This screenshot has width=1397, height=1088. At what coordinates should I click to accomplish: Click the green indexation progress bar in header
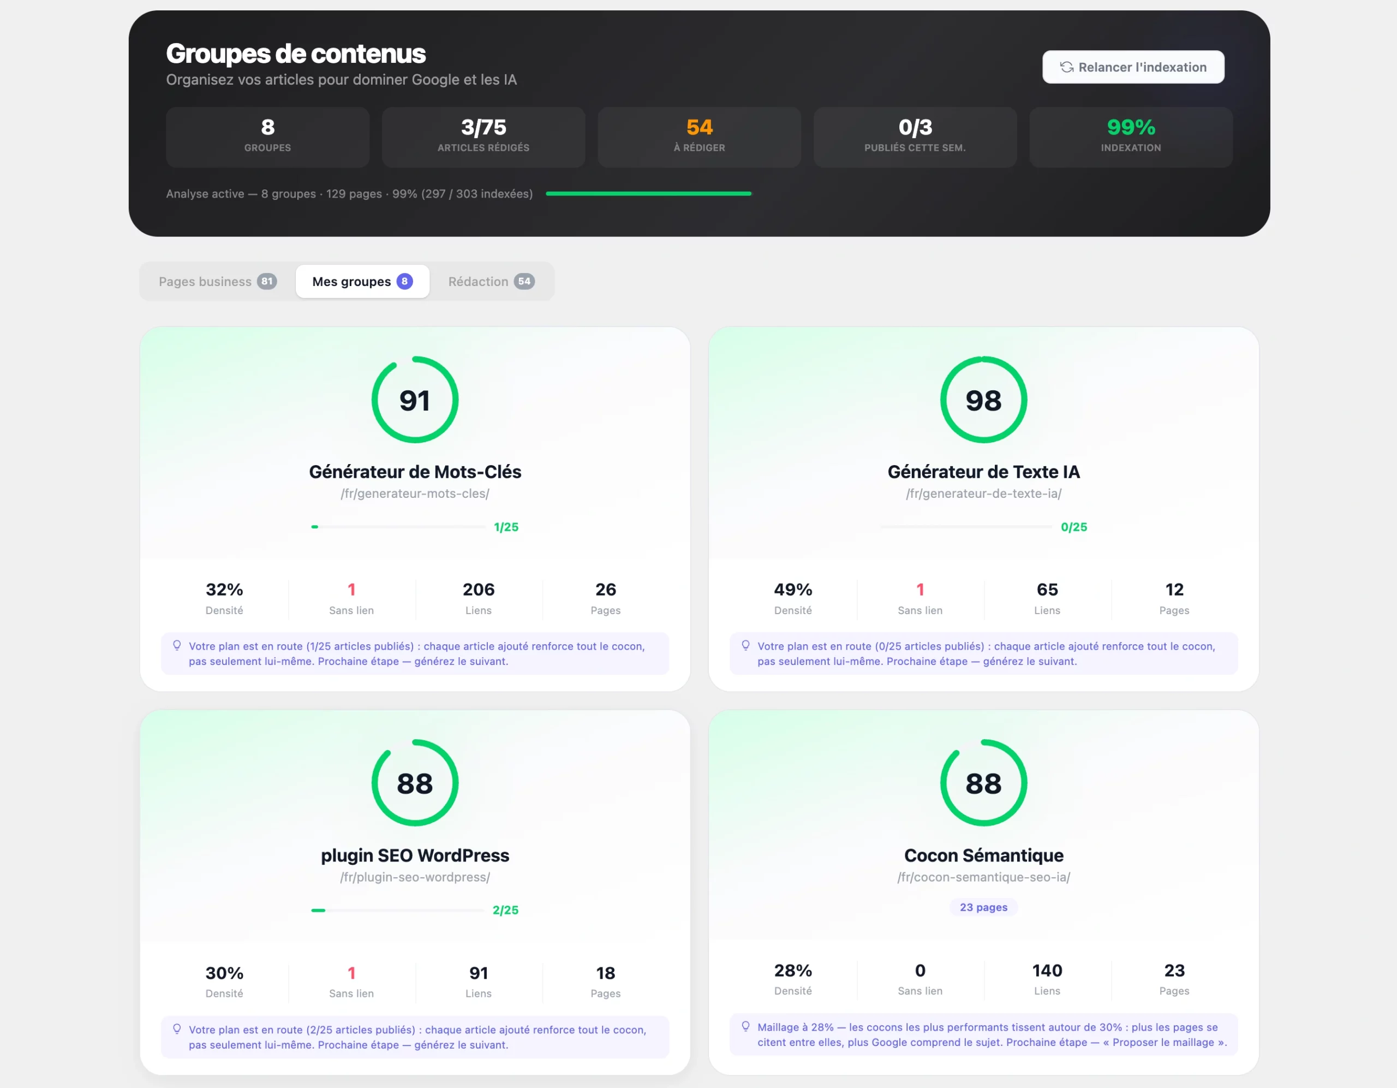pos(649,193)
